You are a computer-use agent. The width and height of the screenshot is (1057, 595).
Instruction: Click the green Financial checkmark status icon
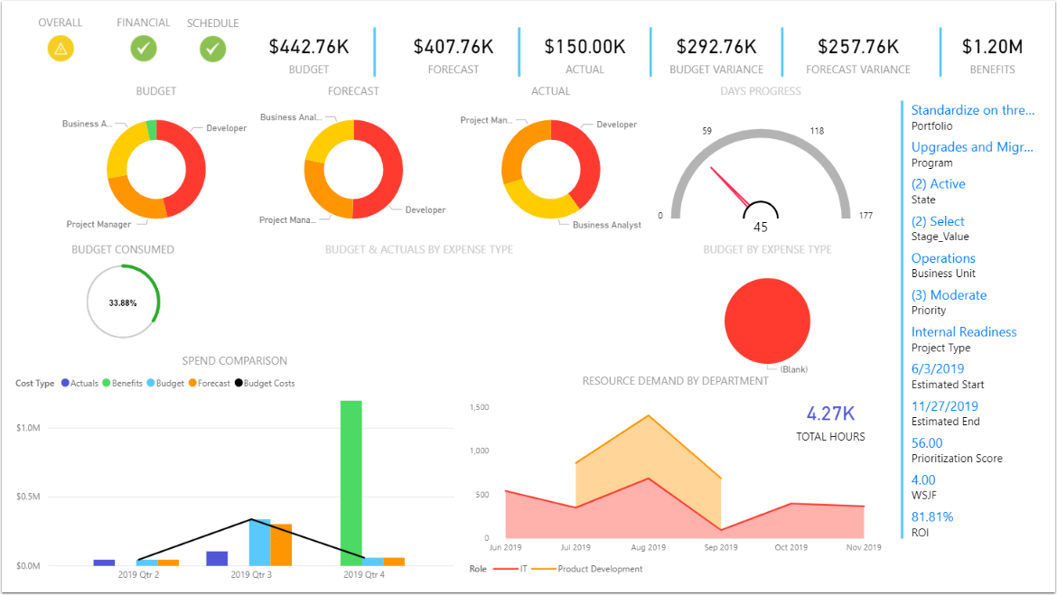(144, 49)
